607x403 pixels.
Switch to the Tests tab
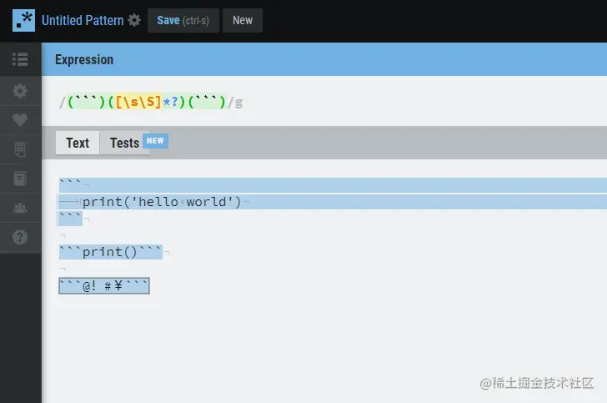click(124, 143)
